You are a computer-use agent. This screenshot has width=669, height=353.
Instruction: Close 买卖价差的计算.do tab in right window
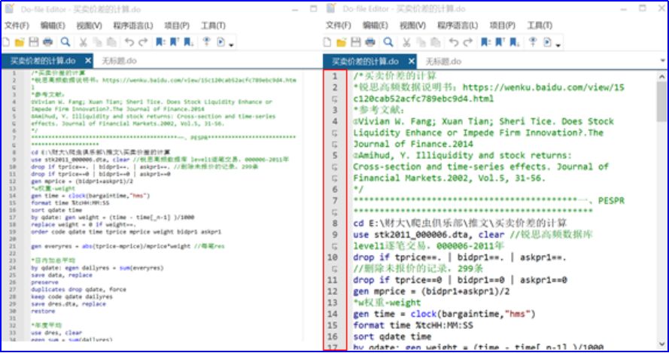[412, 62]
